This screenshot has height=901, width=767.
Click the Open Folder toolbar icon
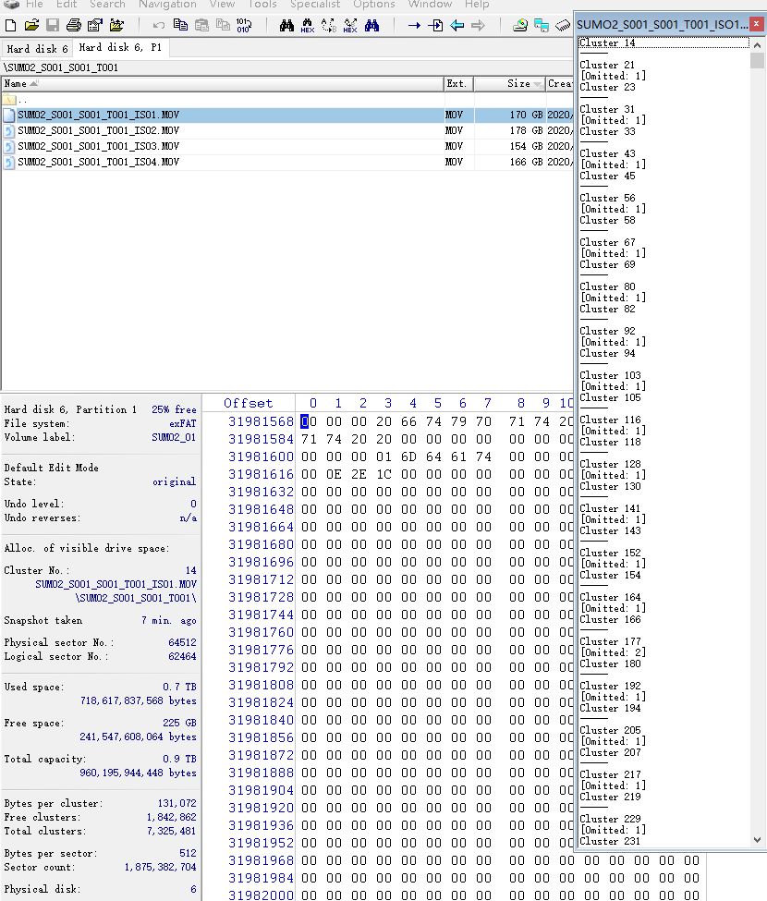(x=116, y=25)
